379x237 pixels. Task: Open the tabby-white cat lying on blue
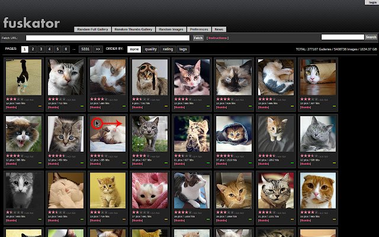(192, 190)
